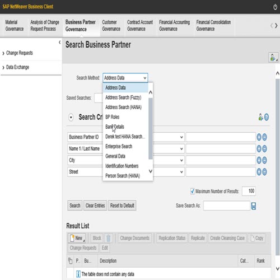
Task: Choose Bank Details search method
Action: (x=125, y=127)
